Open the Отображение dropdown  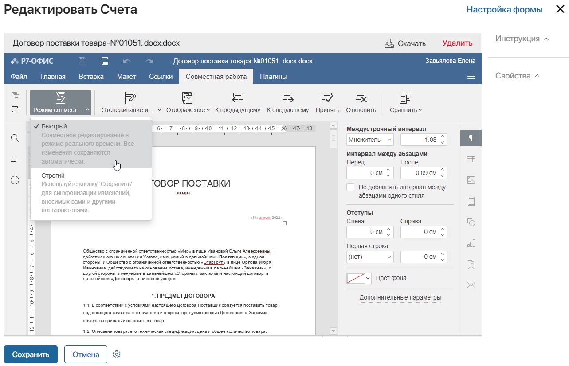point(188,103)
